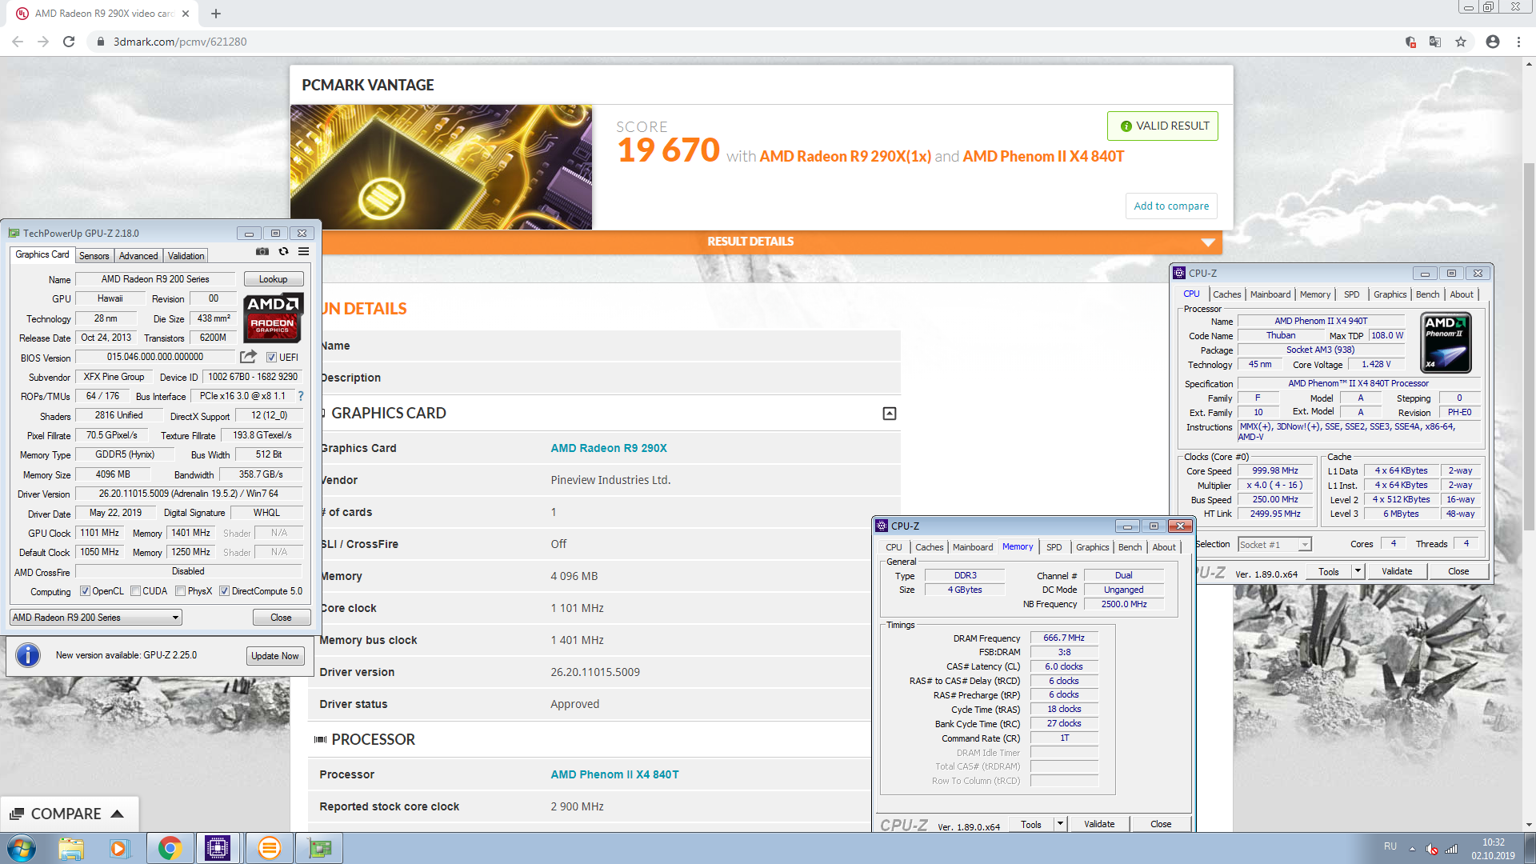Toggle the PhysX checkbox
1536x864 pixels.
click(181, 591)
